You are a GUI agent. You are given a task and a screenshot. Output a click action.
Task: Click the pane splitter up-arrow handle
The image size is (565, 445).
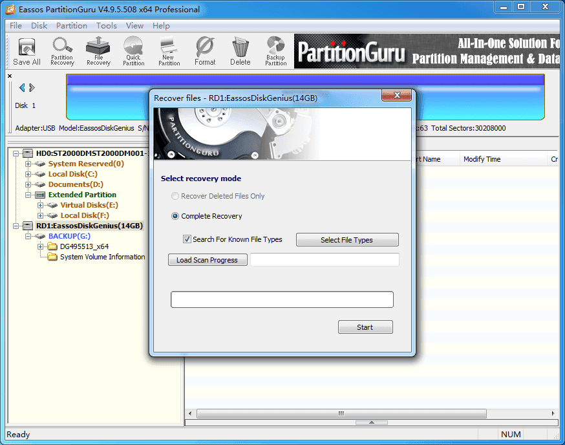point(372,422)
